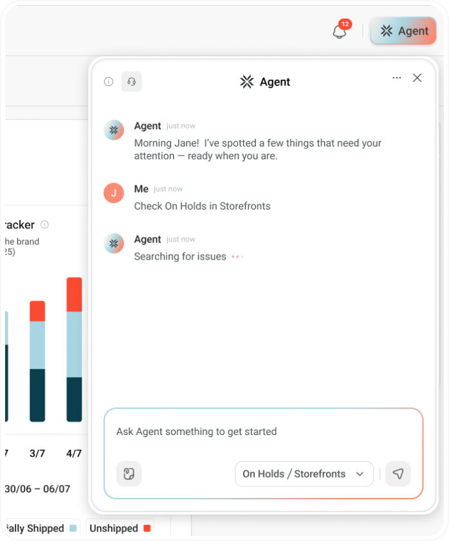Click the info icon in Agent panel header
Viewport: 449px width, 541px height.
(x=109, y=82)
